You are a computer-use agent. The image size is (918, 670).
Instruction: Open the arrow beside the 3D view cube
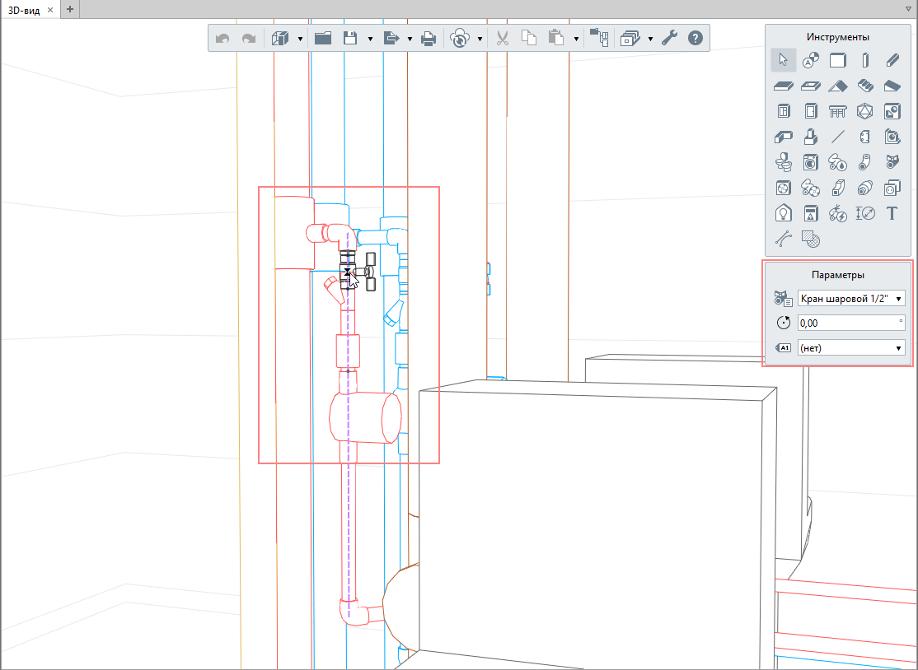pos(300,39)
